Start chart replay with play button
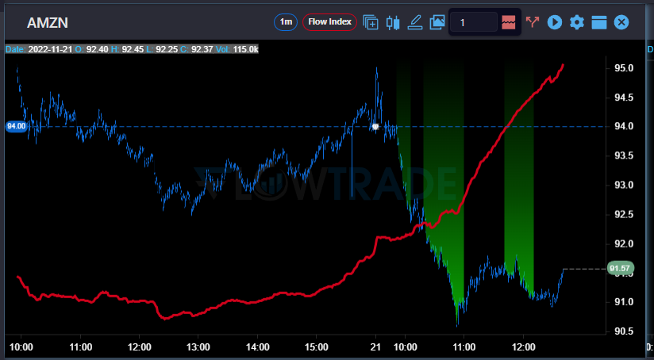Viewport: 654px width, 360px height. [555, 22]
